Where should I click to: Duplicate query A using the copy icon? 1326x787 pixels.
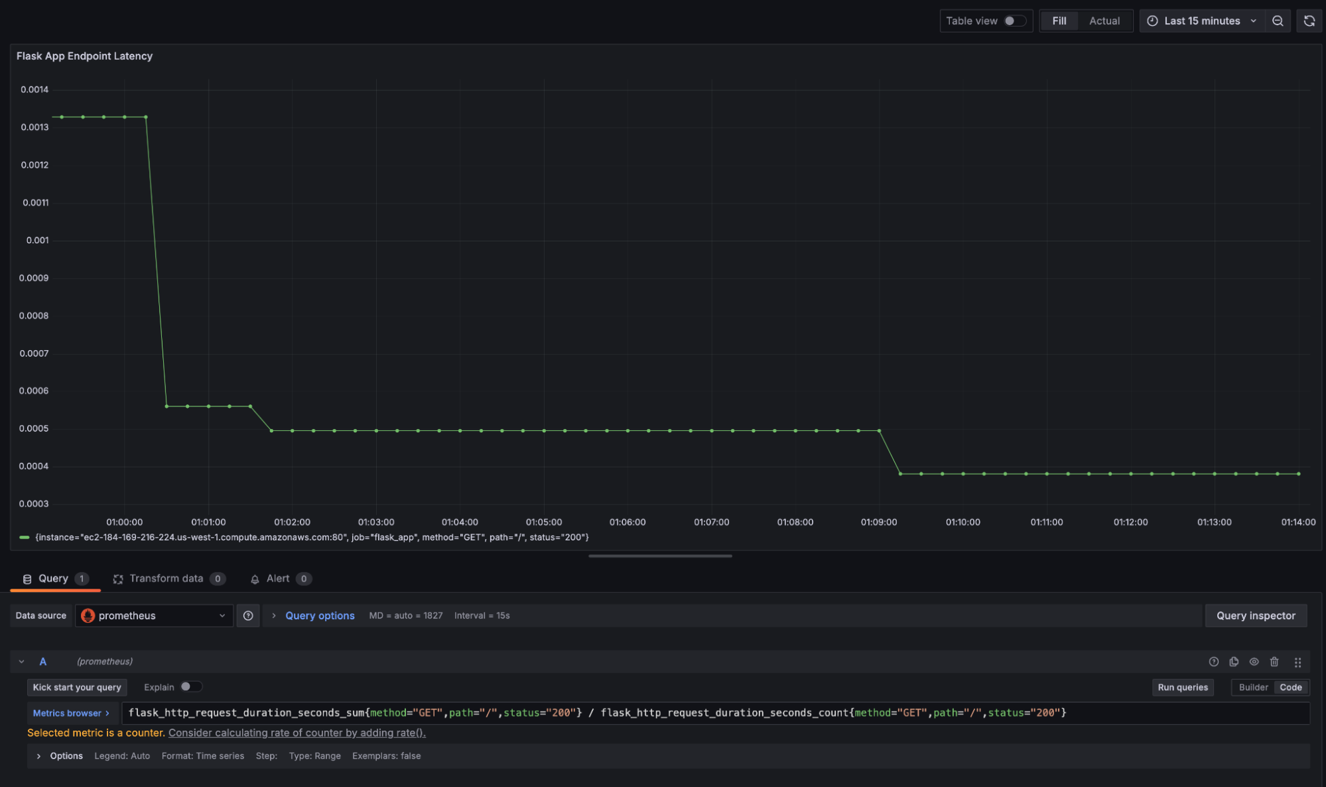tap(1234, 662)
